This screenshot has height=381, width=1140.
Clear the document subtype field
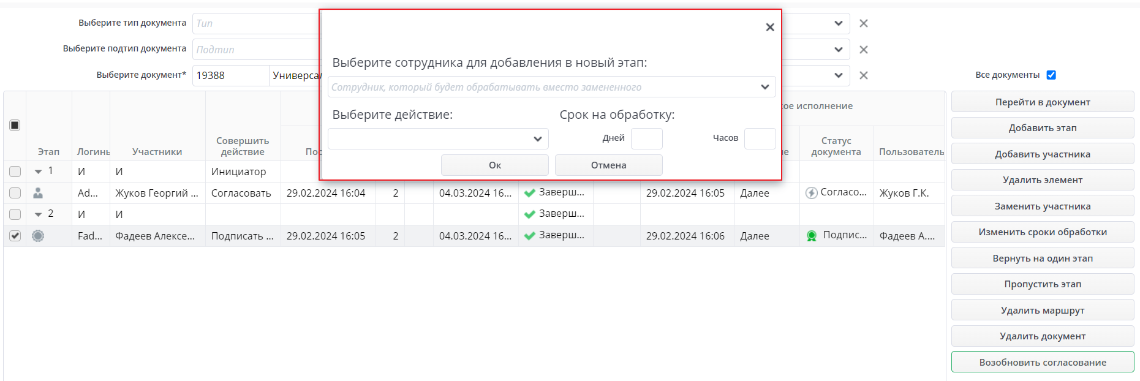pyautogui.click(x=864, y=50)
